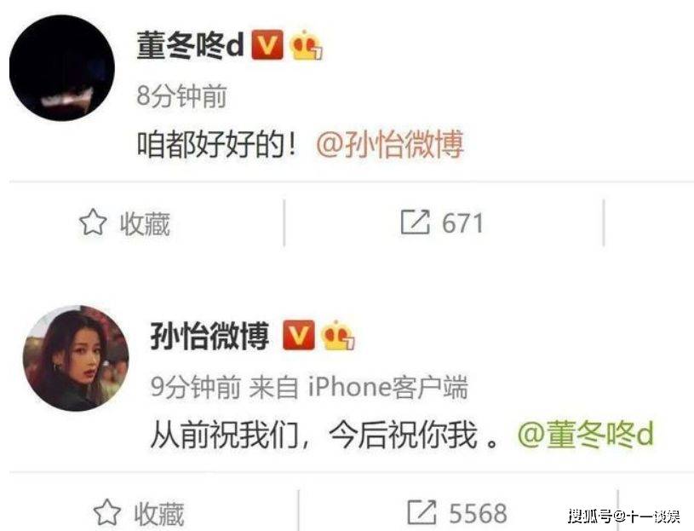Viewport: 694px width, 531px height.
Task: Click 收藏 label on 董冬咚d's post
Action: [x=145, y=223]
